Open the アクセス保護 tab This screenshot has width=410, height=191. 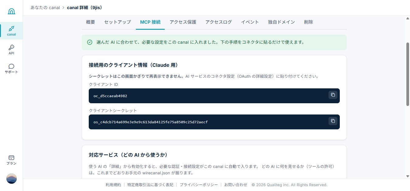click(183, 22)
